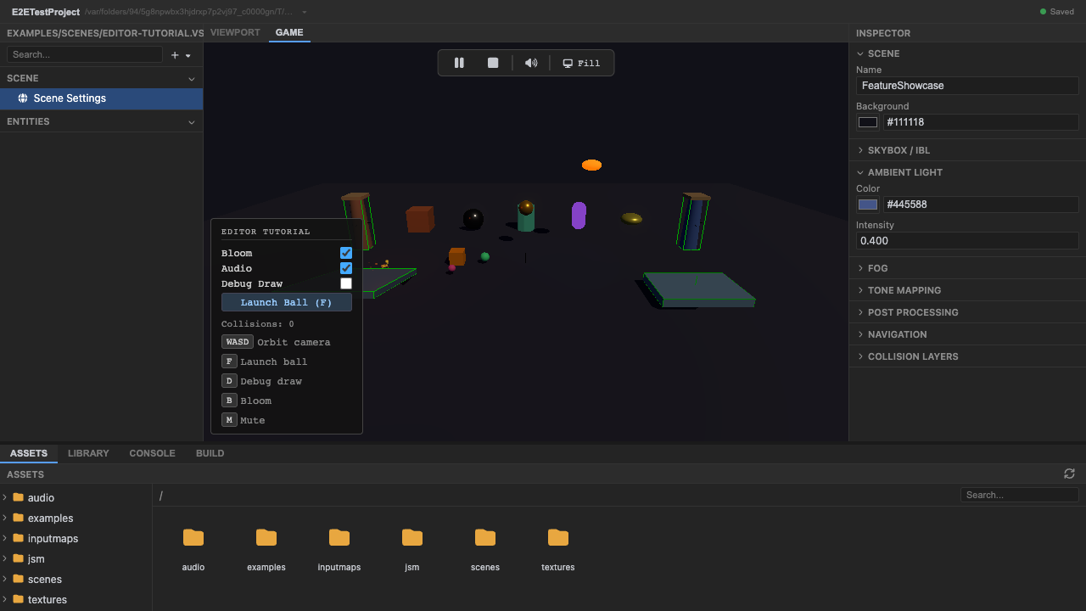Select Scene Settings in the hierarchy

point(102,98)
